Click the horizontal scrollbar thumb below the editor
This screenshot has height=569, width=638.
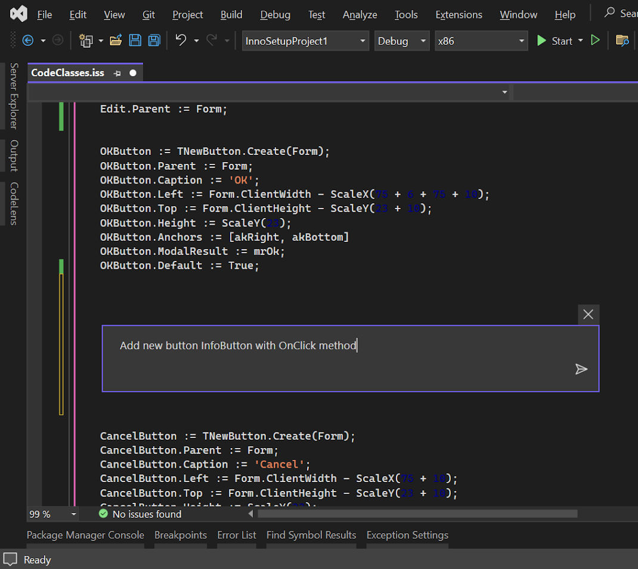coord(417,514)
